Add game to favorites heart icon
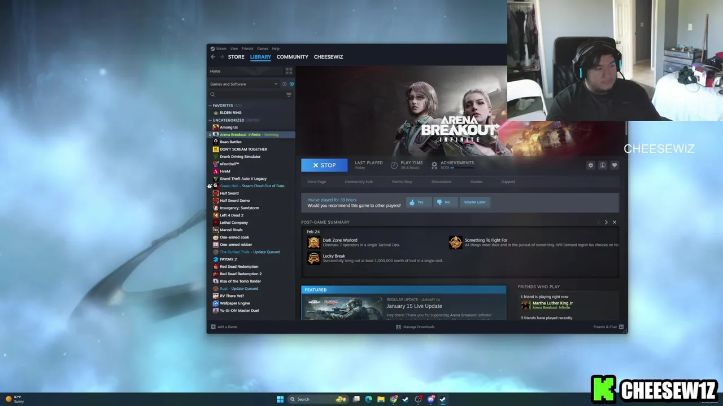 tap(614, 165)
